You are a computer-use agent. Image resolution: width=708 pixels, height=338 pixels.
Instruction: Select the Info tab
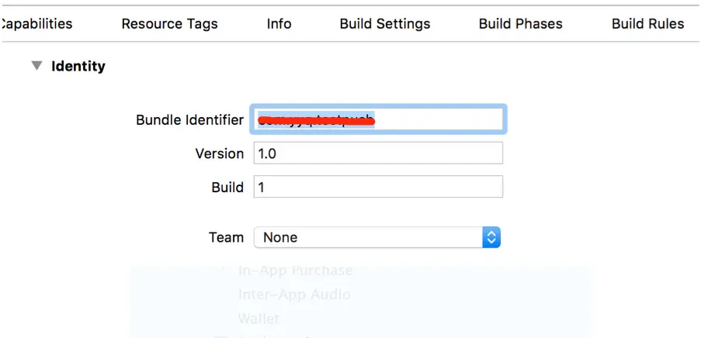tap(279, 23)
